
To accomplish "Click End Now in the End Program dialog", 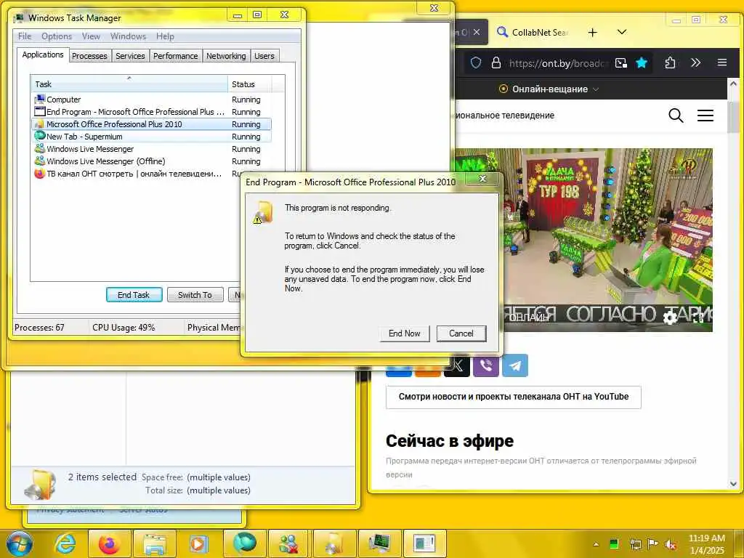I will point(404,333).
